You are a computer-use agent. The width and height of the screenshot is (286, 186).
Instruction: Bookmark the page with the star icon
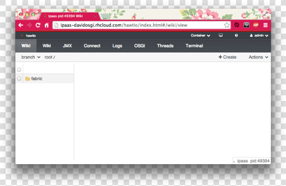point(227,25)
